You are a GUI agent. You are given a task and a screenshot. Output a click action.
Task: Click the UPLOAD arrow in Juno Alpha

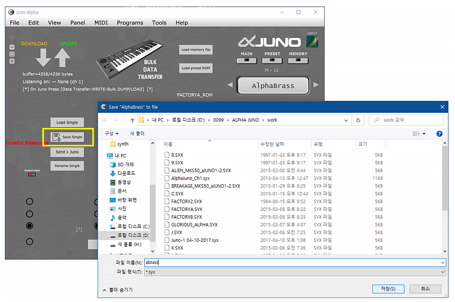pos(62,57)
